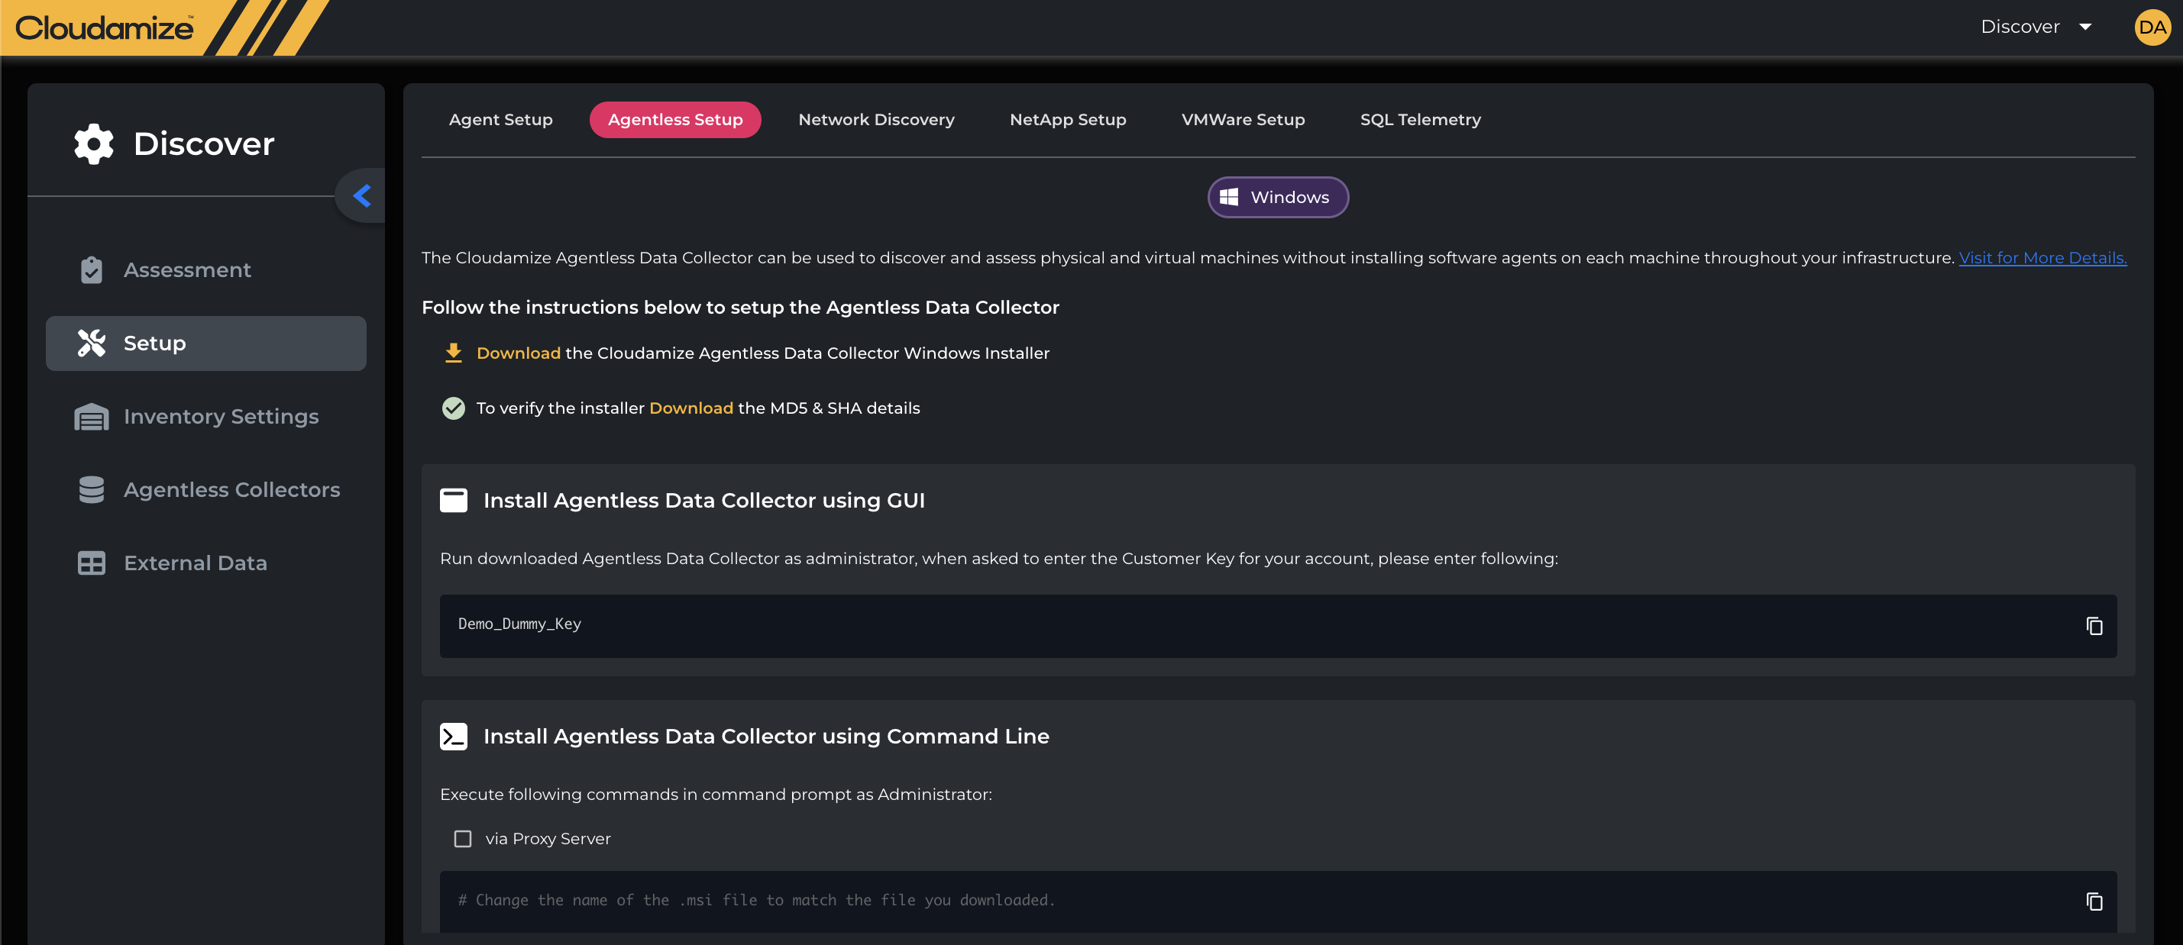Click the Cloudamize logo
Viewport: 2183px width, 945px height.
(x=104, y=28)
